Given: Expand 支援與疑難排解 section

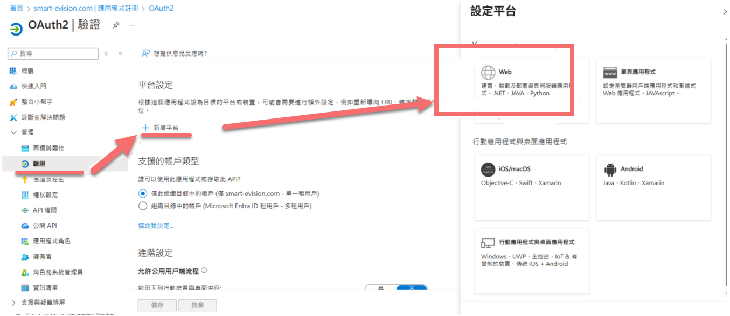Looking at the screenshot, I should point(13,303).
